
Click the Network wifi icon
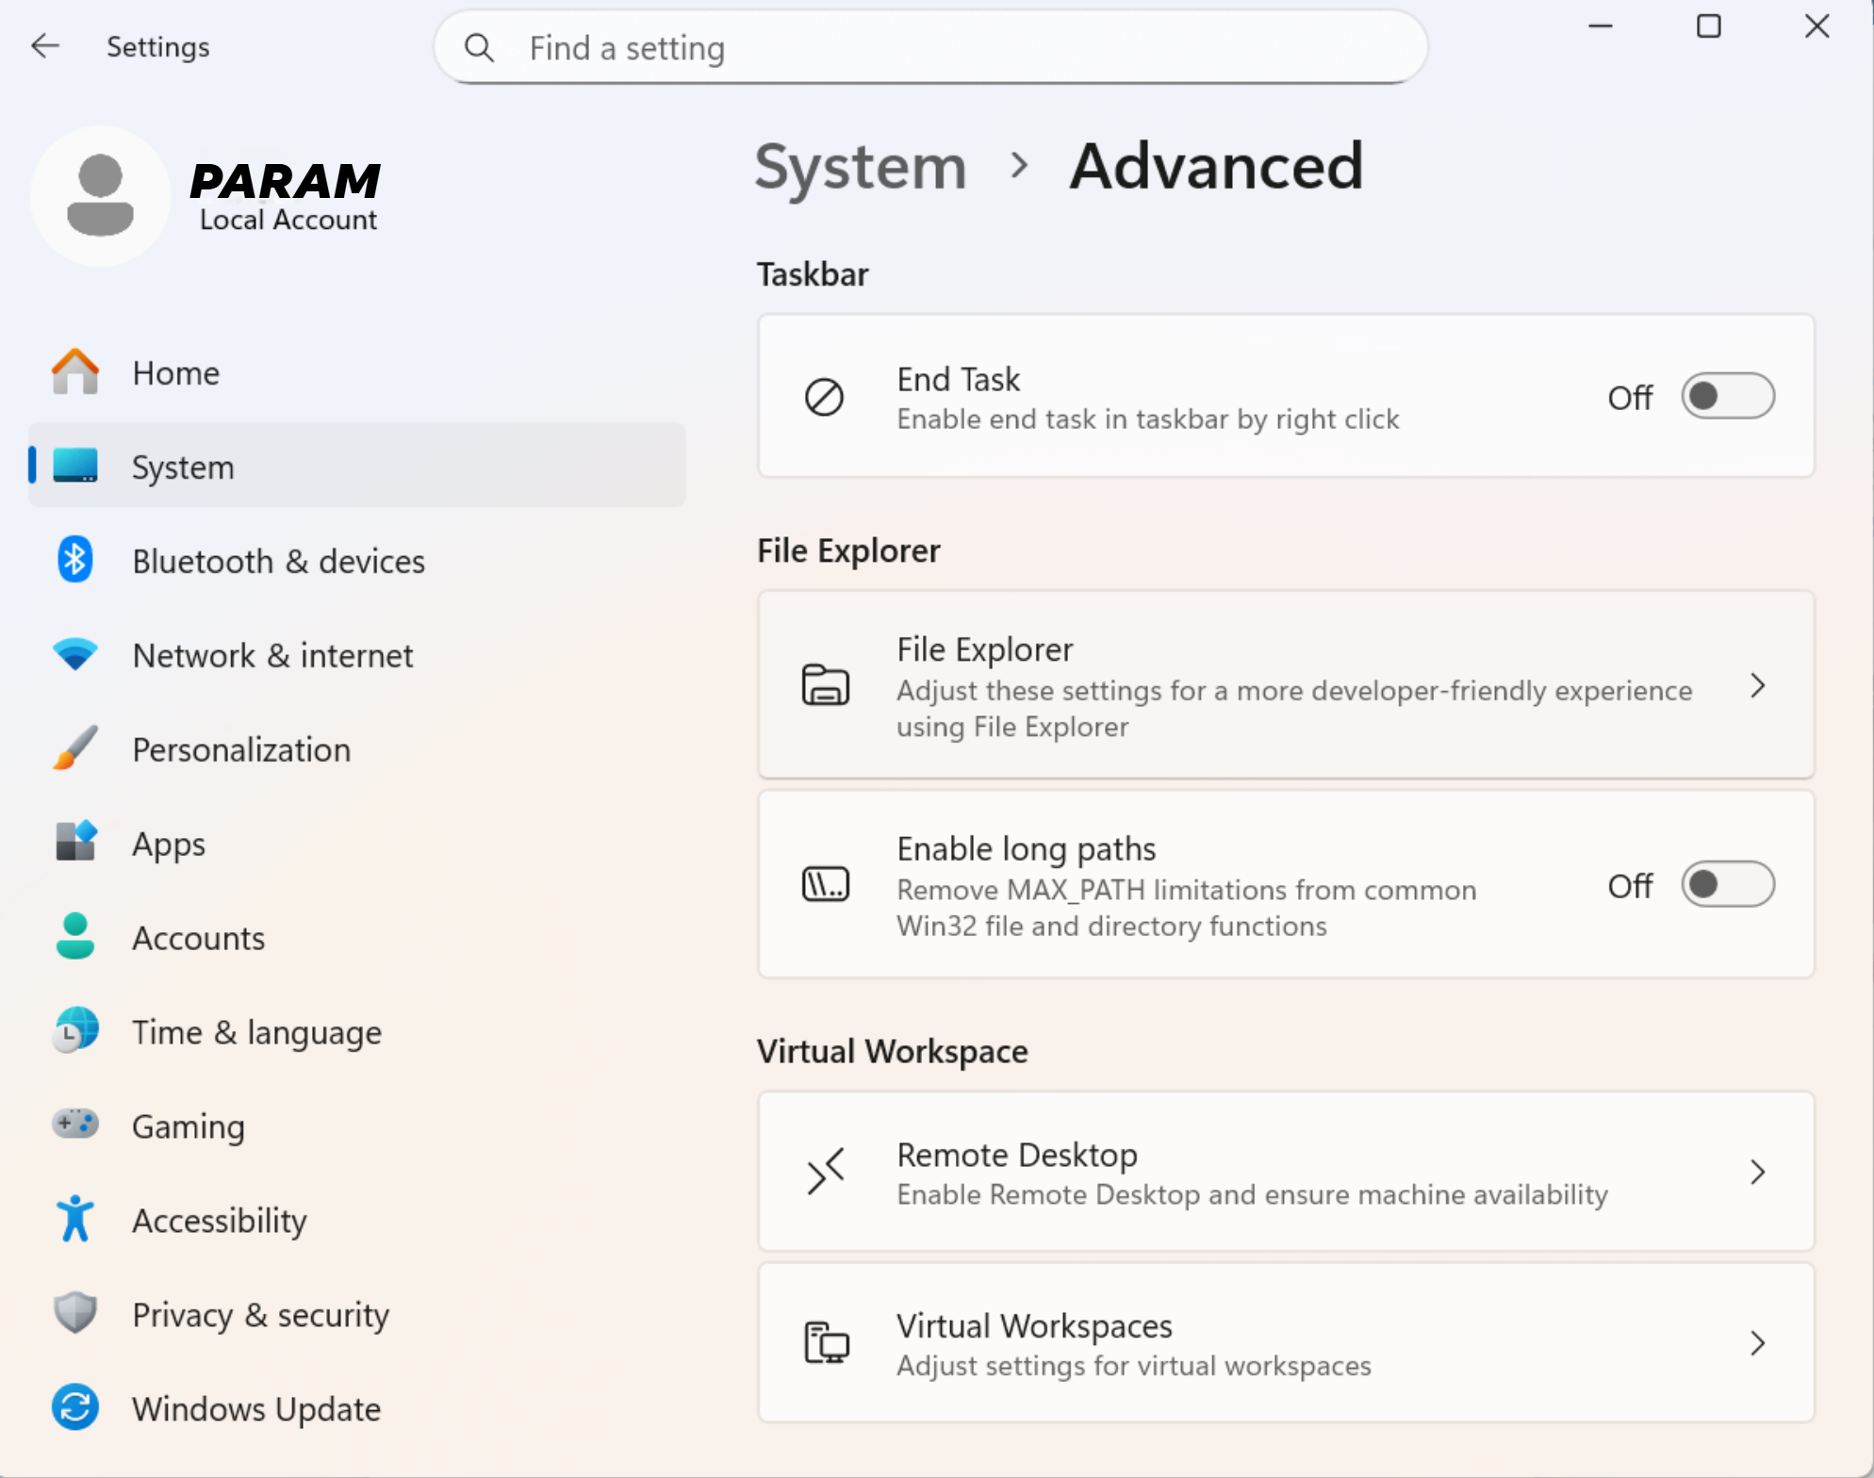[x=75, y=654]
